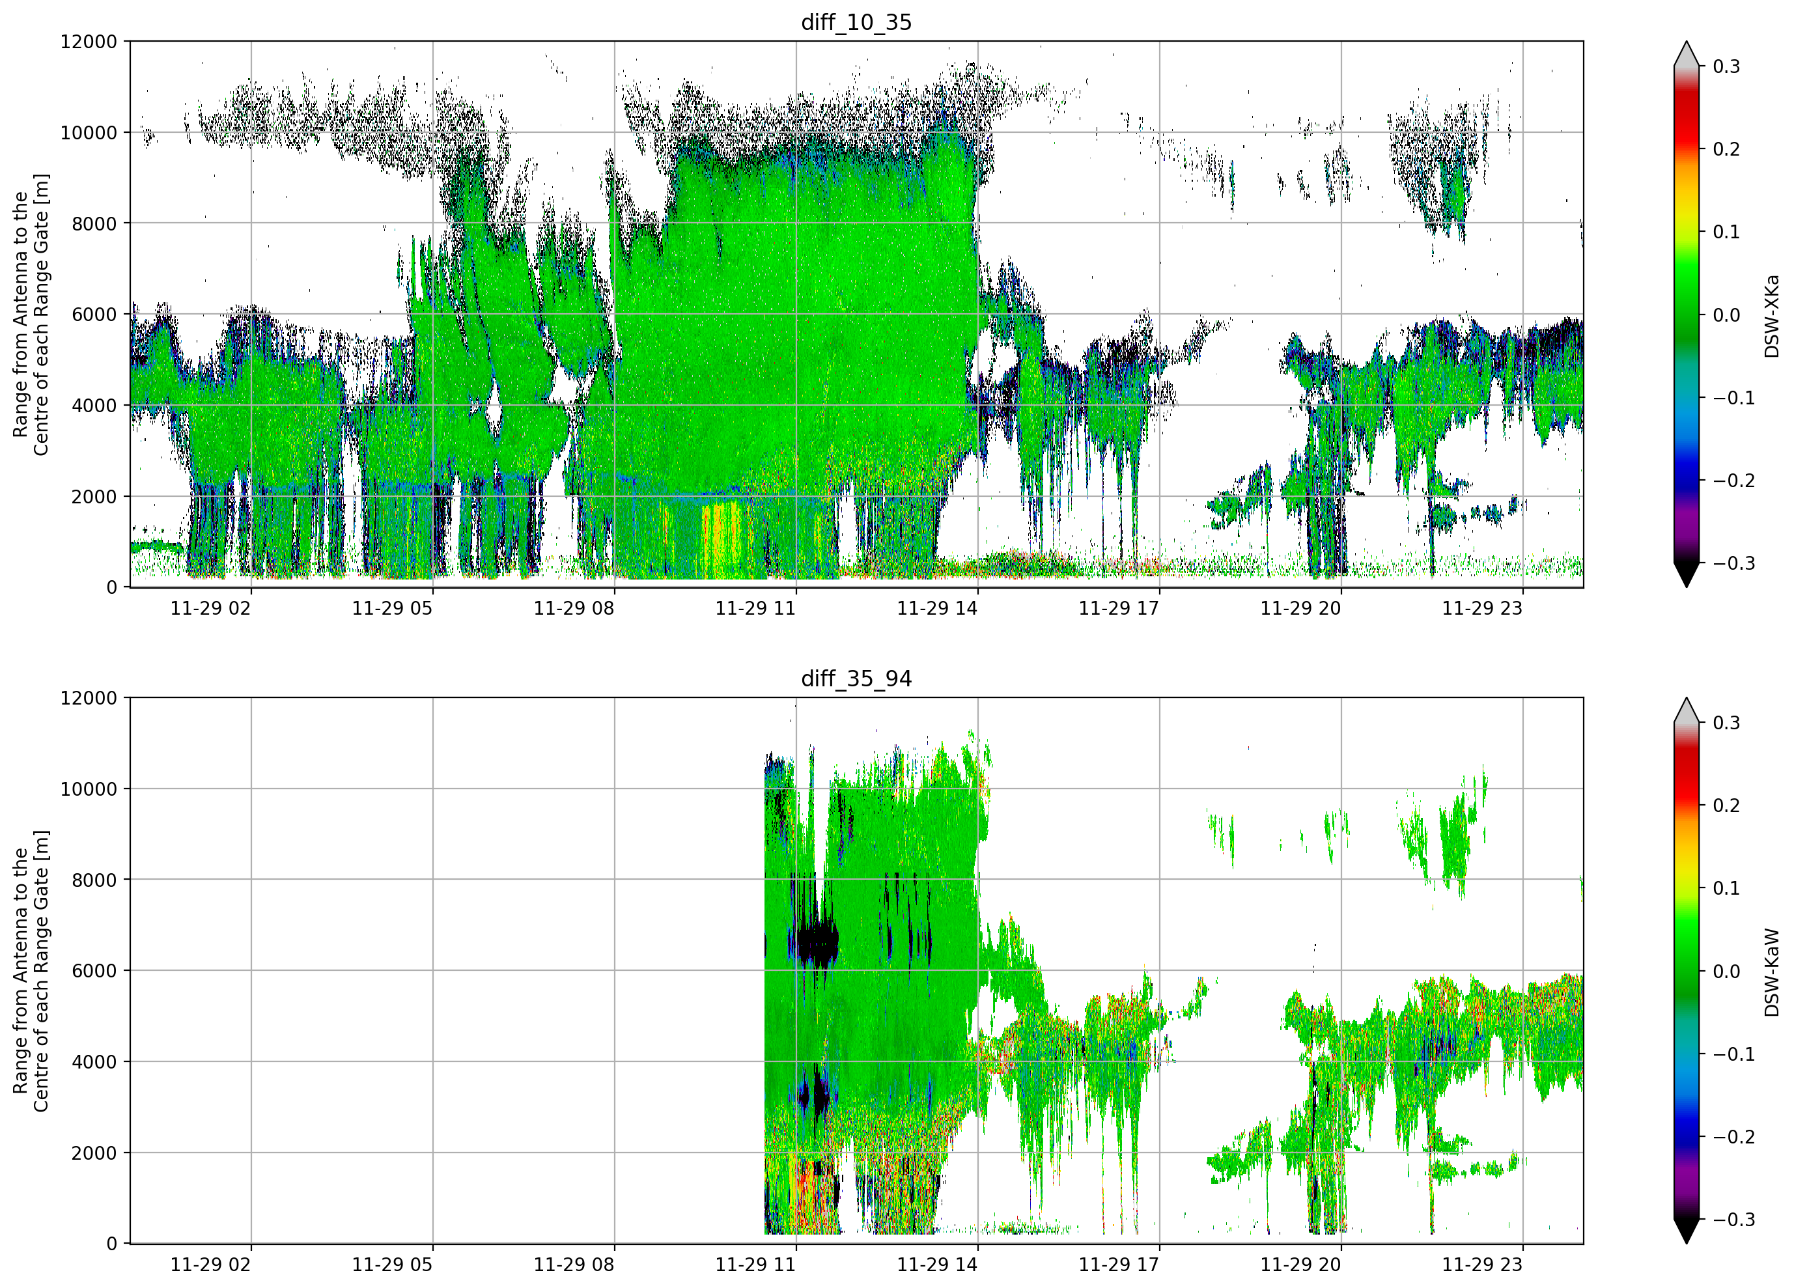Click the 0.0 tick on the top colorbar
This screenshot has height=1288, width=1794.
(x=1726, y=315)
